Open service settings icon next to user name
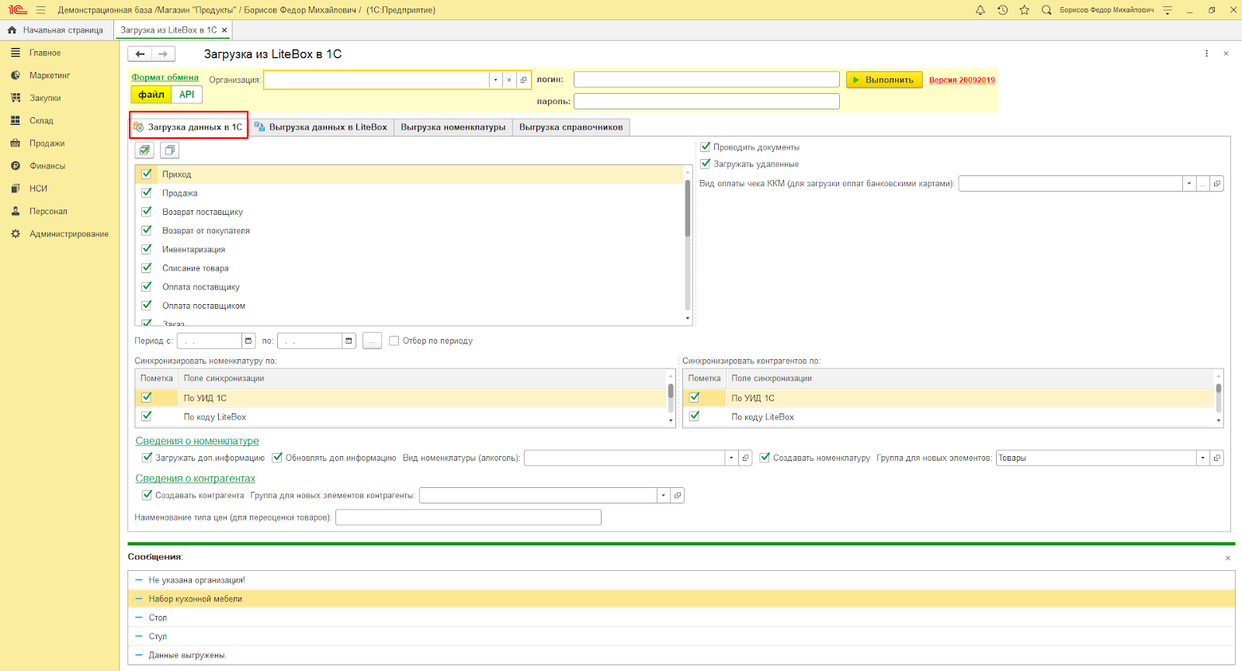 1167,10
